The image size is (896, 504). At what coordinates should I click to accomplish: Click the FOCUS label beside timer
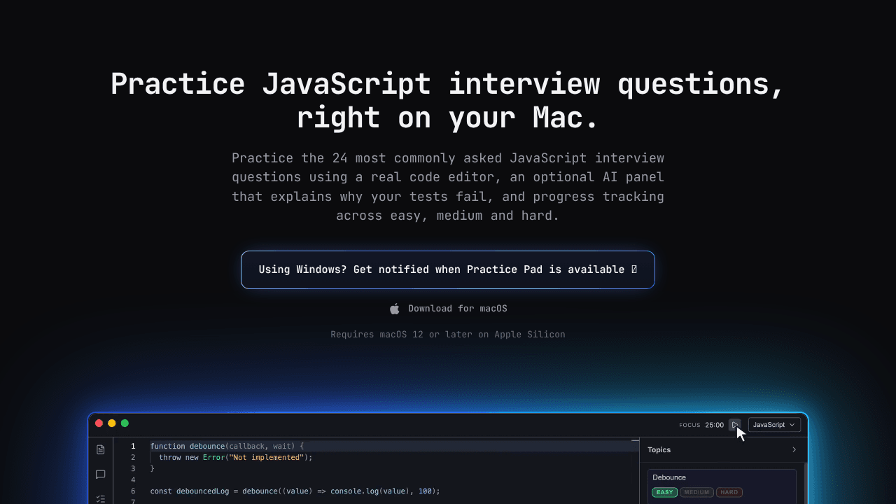coord(689,426)
